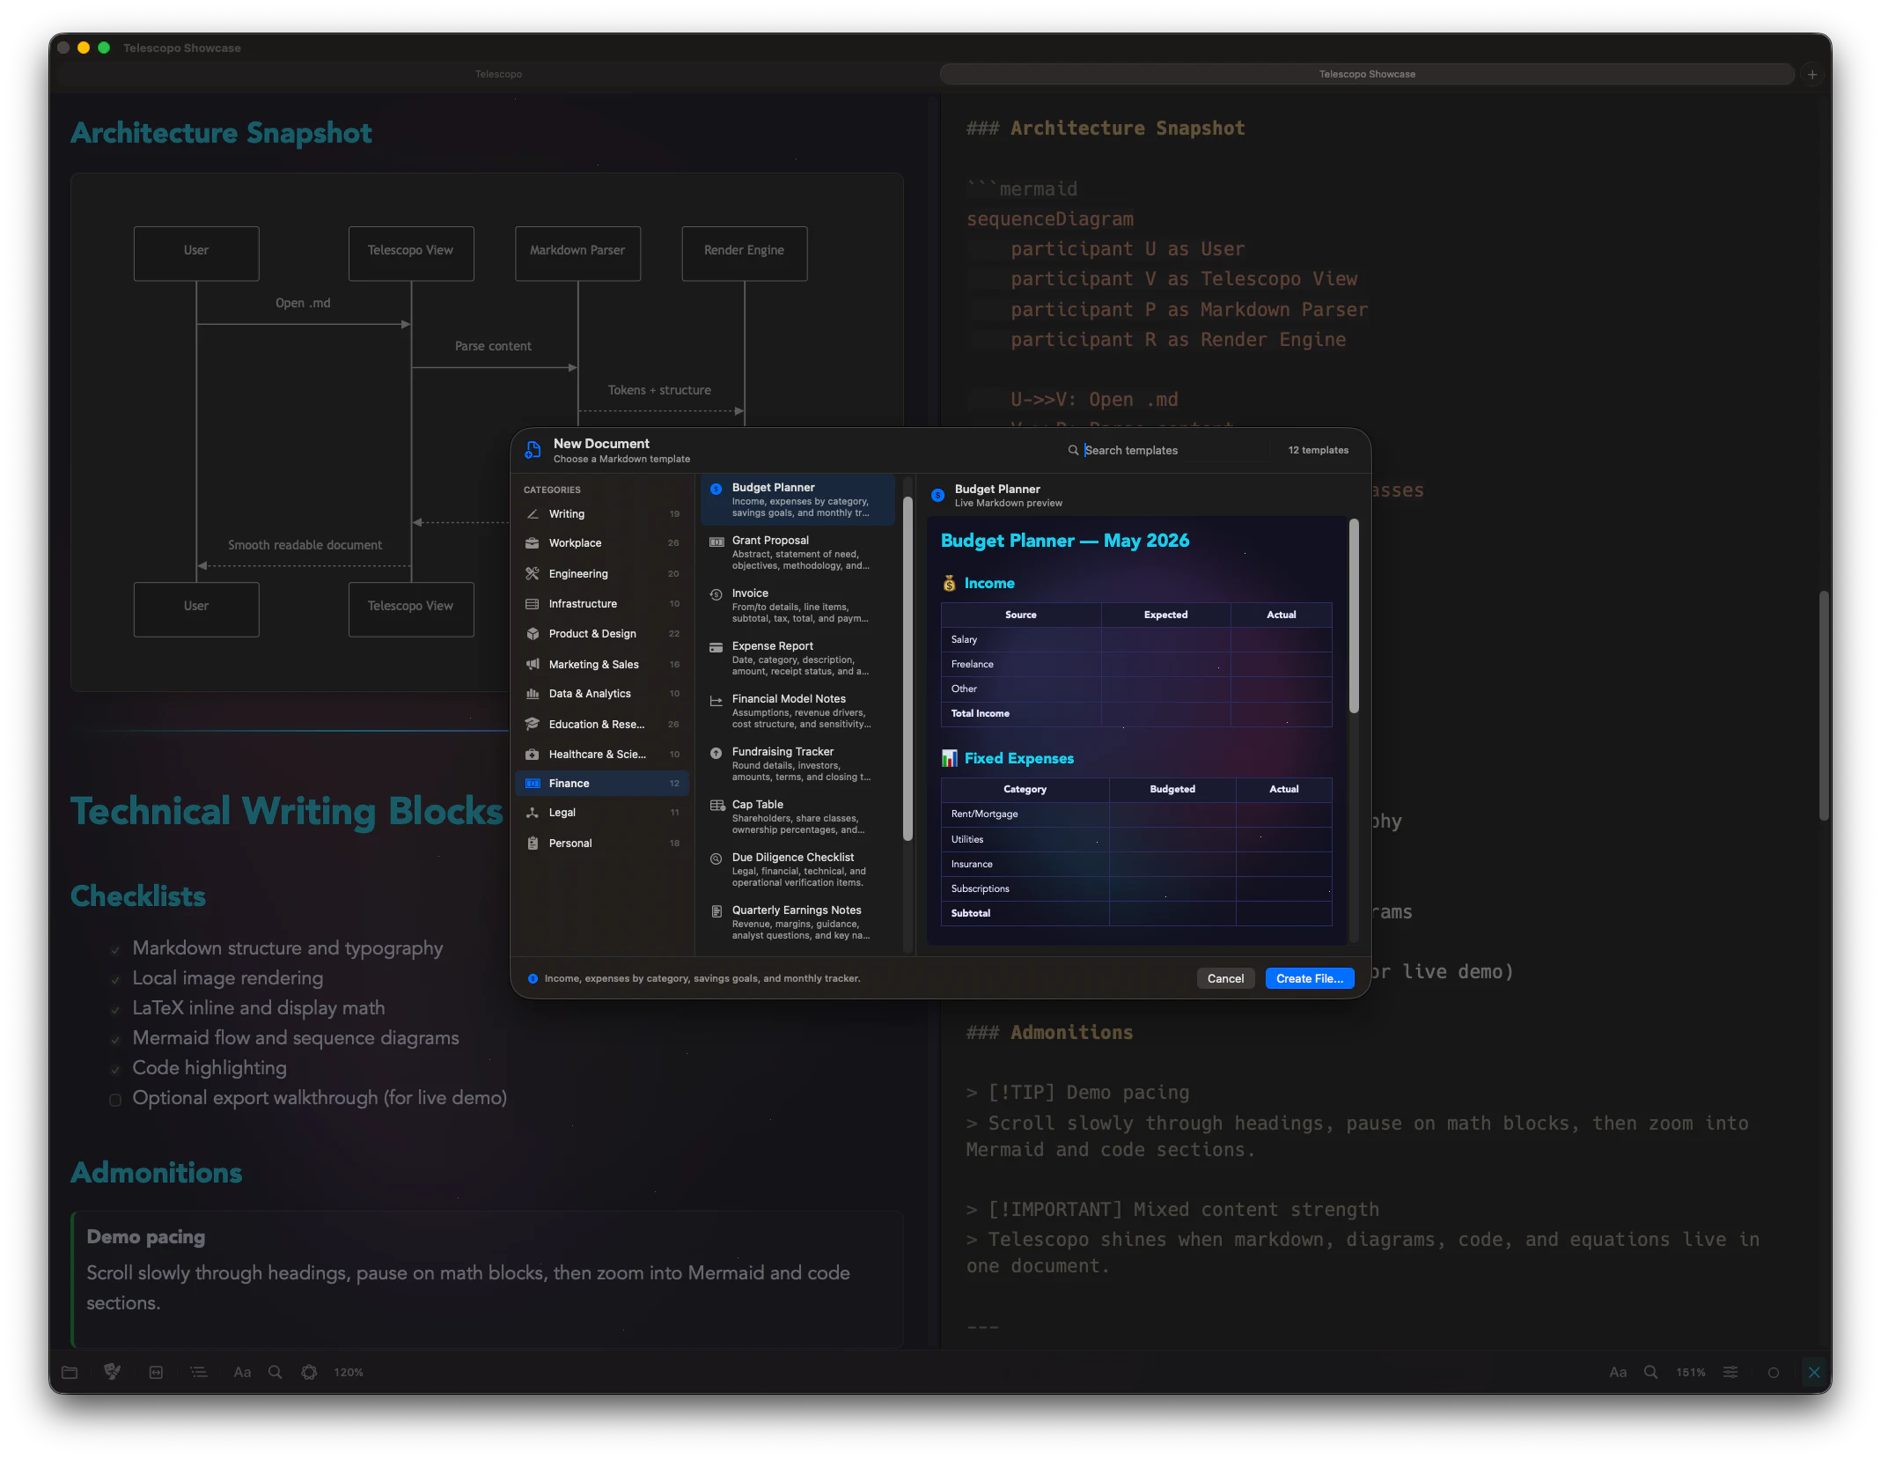The height and width of the screenshot is (1459, 1881).
Task: Click the 'Rent/Mortgage' row in Fixed Expenses
Action: [1136, 814]
